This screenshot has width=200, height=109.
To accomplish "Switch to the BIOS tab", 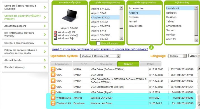I will (84, 64).
